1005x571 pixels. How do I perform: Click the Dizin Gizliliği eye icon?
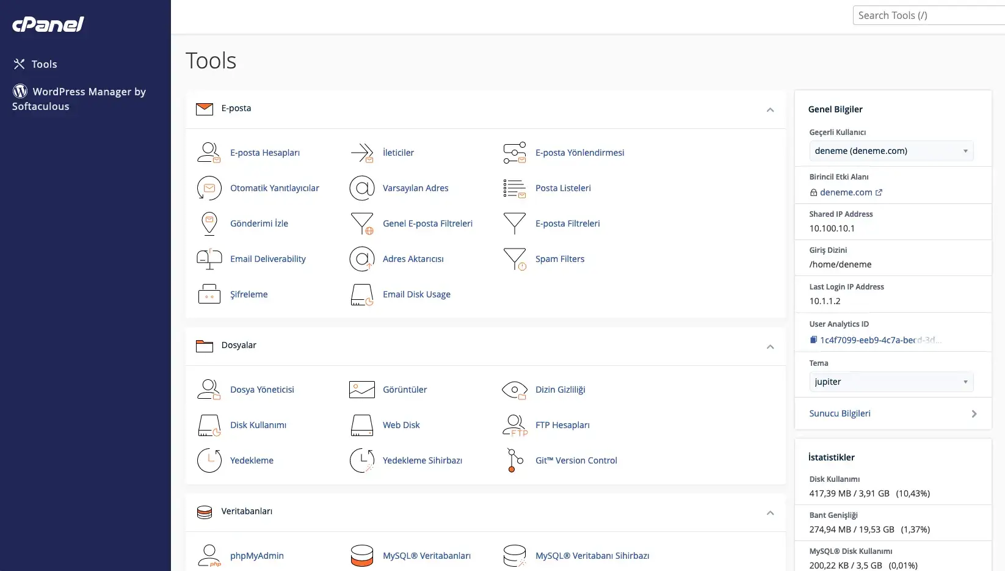[514, 390]
